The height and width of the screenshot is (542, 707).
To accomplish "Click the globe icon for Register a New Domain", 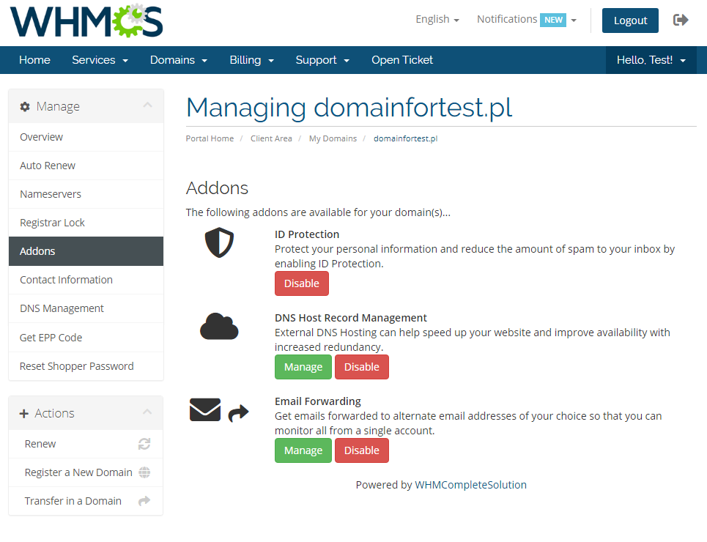I will click(144, 472).
